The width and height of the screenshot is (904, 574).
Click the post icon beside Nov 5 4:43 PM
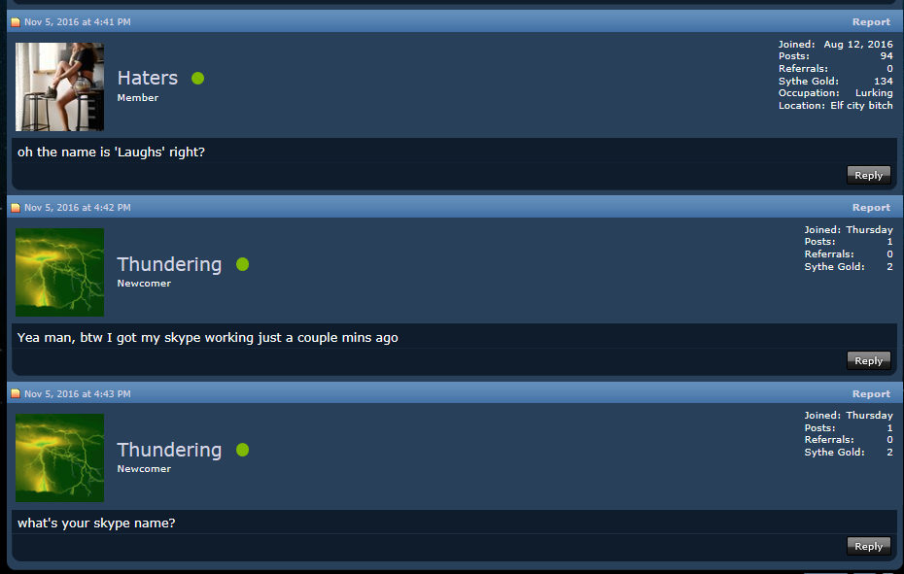click(x=16, y=394)
